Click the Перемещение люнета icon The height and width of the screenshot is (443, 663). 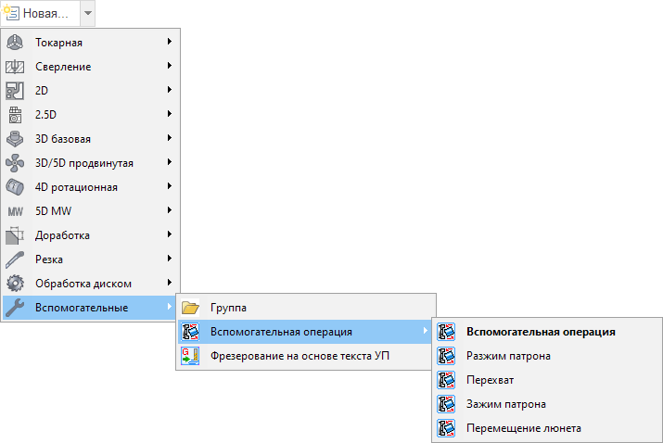[x=448, y=428]
